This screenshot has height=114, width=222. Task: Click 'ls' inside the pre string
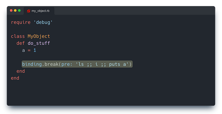[x=81, y=64]
